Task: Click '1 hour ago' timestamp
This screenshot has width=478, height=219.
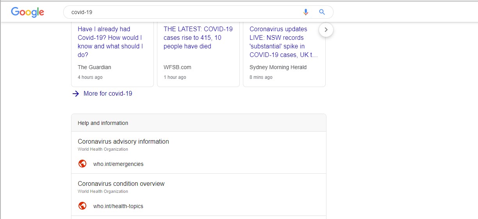Action: point(175,77)
